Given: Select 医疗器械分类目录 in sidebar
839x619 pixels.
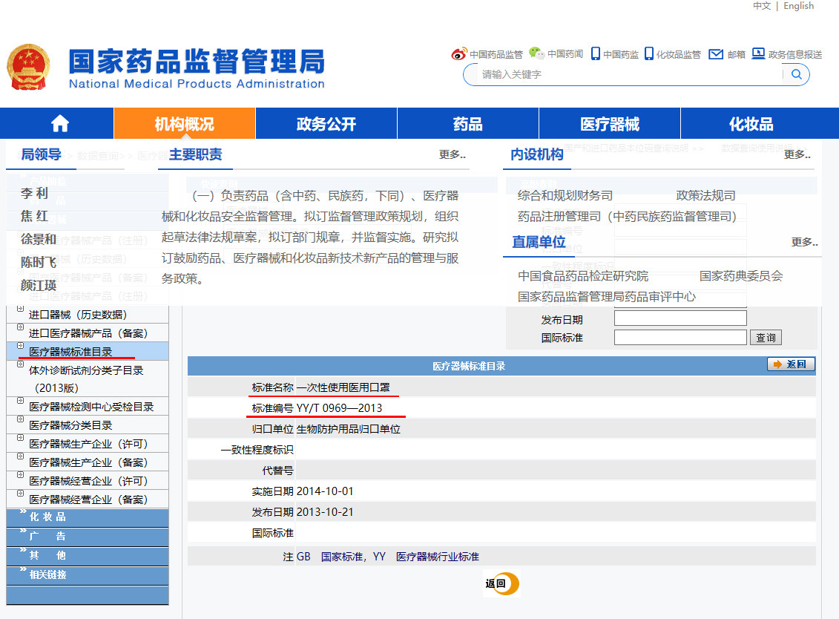Looking at the screenshot, I should [70, 426].
